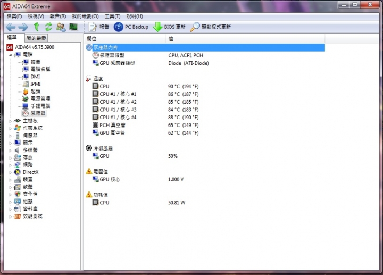Click the 溫度 thermometer section header
The width and height of the screenshot is (383, 275).
(95, 78)
